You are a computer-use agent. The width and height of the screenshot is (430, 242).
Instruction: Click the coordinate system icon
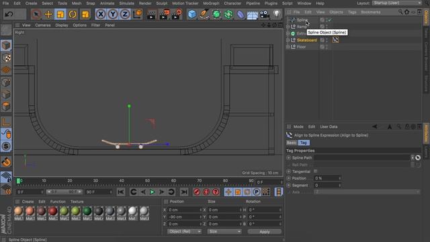137,14
